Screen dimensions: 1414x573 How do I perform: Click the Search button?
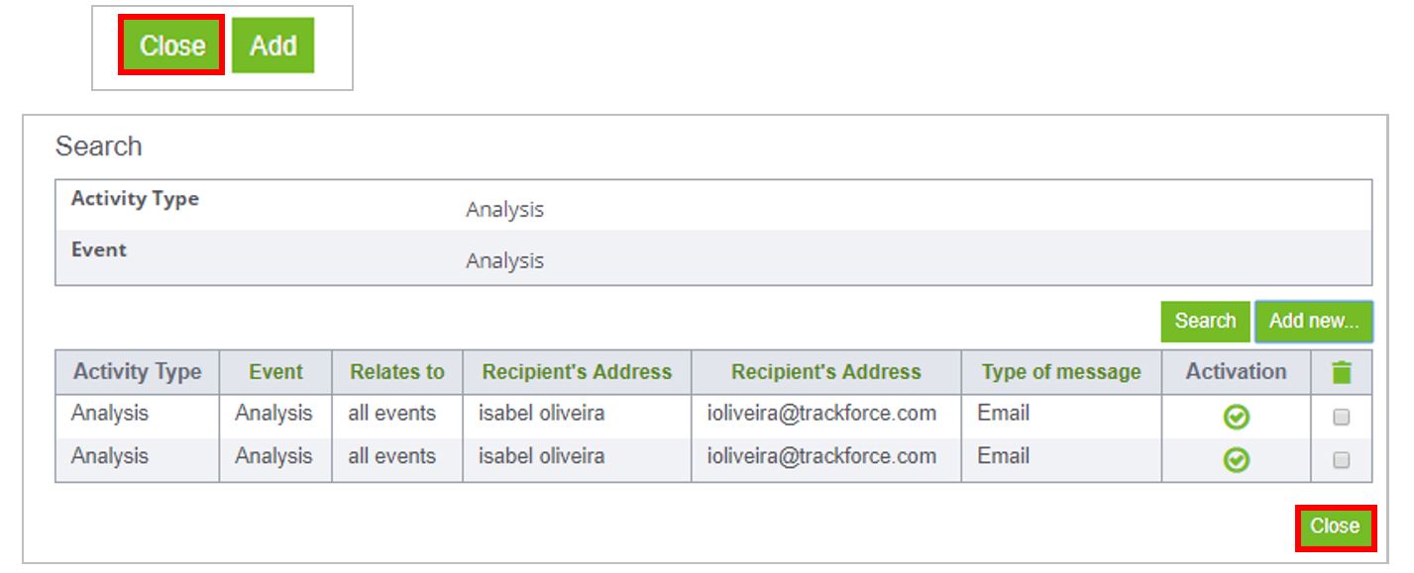pyautogui.click(x=1205, y=321)
